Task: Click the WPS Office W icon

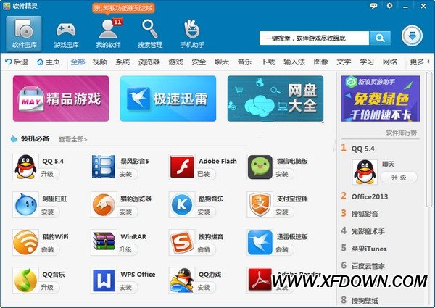Action: 104,280
